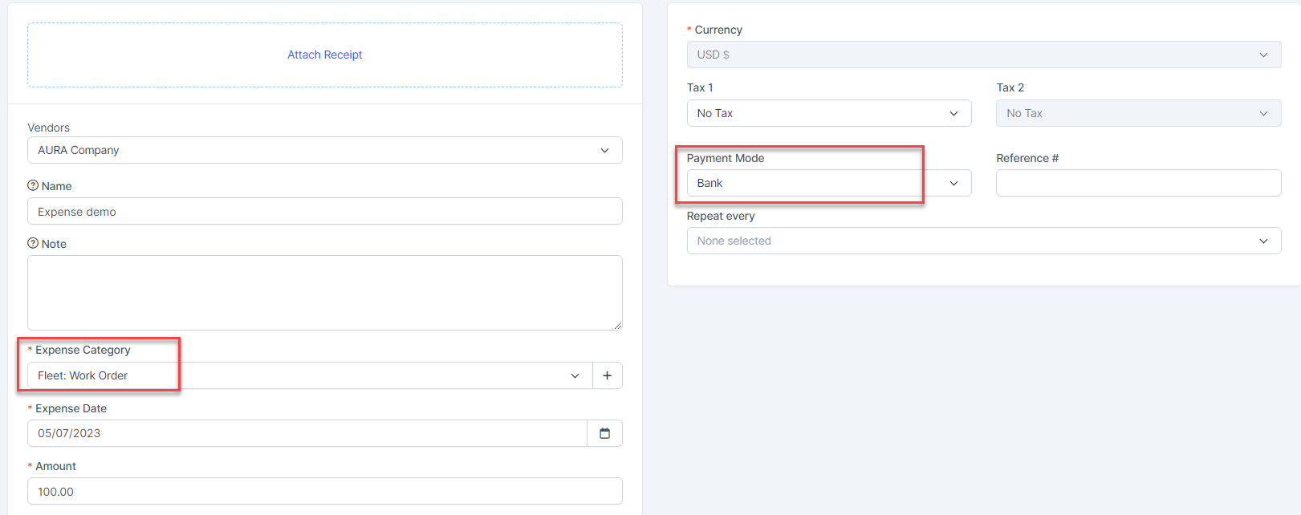Image resolution: width=1301 pixels, height=515 pixels.
Task: Open the calendar date picker icon
Action: [x=604, y=433]
